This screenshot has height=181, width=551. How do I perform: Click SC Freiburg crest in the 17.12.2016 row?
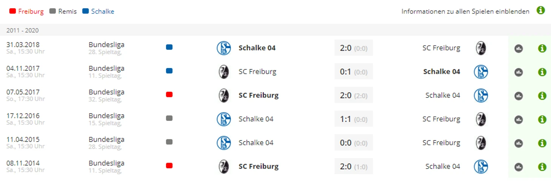point(481,119)
